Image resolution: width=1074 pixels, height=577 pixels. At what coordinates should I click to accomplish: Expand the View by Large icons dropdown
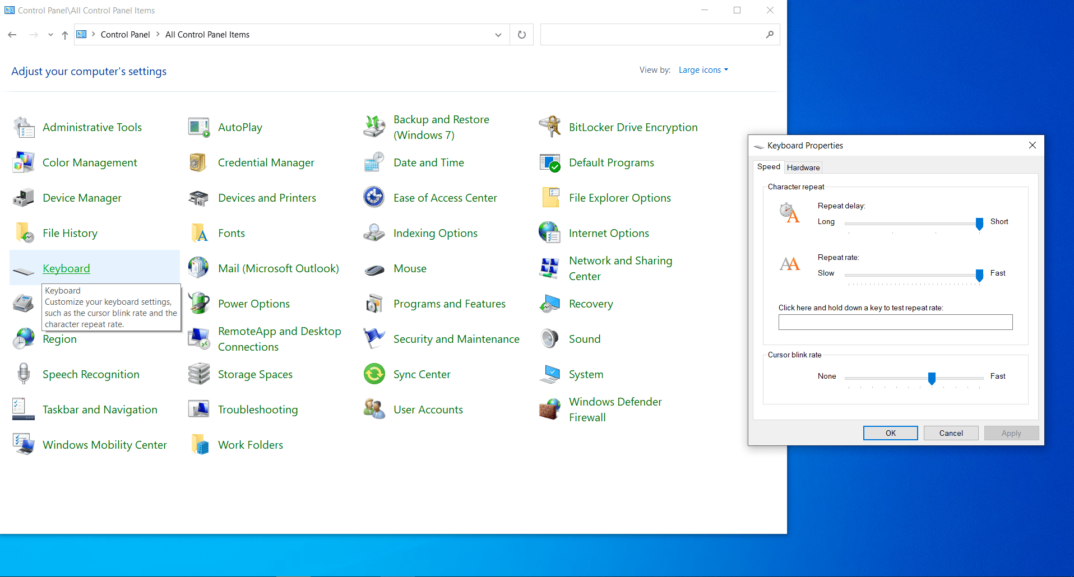tap(703, 70)
